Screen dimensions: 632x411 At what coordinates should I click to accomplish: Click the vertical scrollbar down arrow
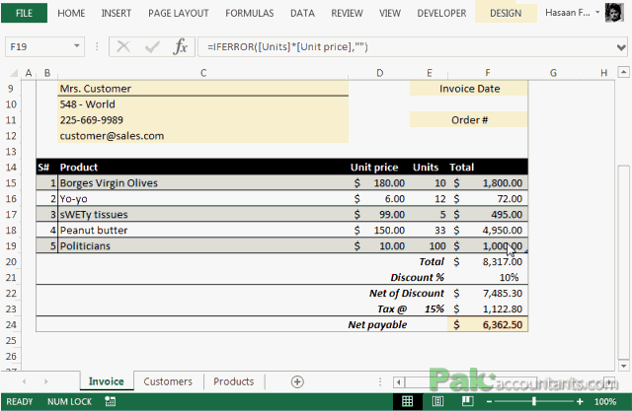tap(623, 366)
